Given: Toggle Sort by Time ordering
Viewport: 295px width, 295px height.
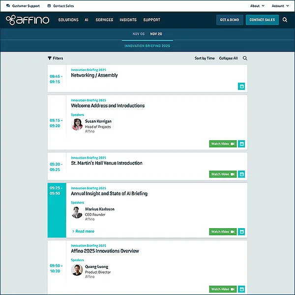Looking at the screenshot, I should point(205,59).
